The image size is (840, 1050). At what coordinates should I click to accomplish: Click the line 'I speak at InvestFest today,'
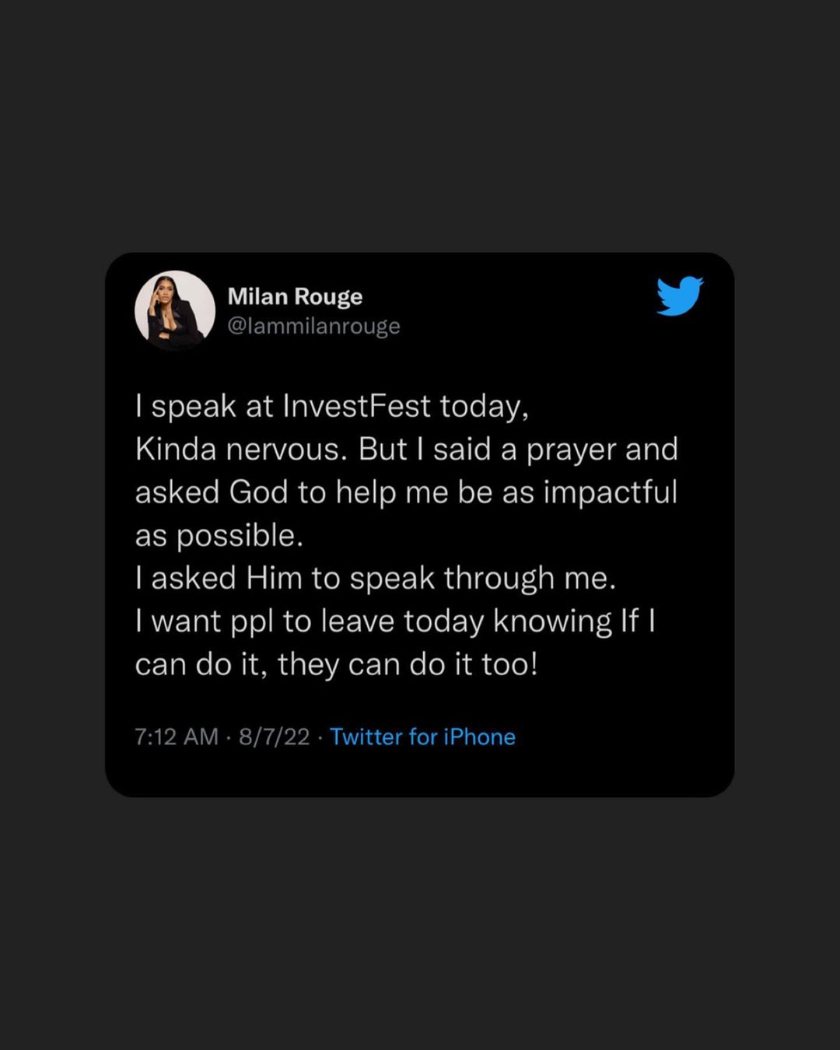[332, 406]
